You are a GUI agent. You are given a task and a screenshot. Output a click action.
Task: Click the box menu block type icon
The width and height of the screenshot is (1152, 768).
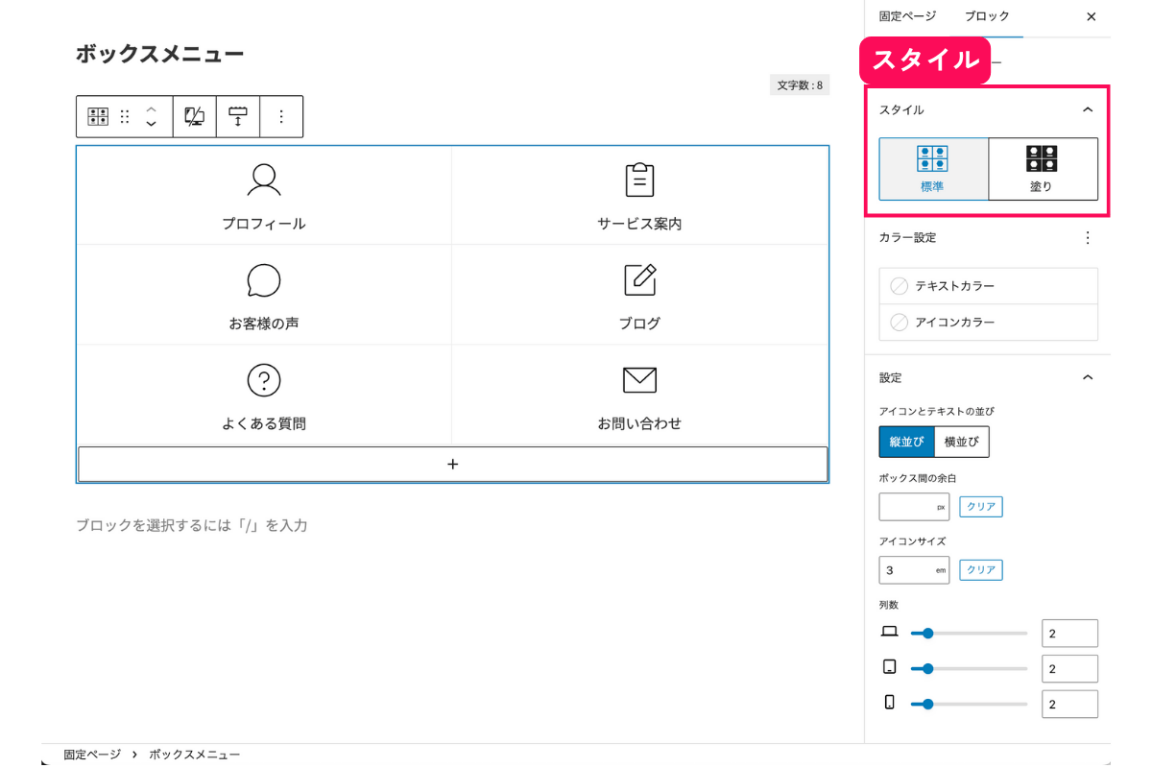click(x=98, y=116)
